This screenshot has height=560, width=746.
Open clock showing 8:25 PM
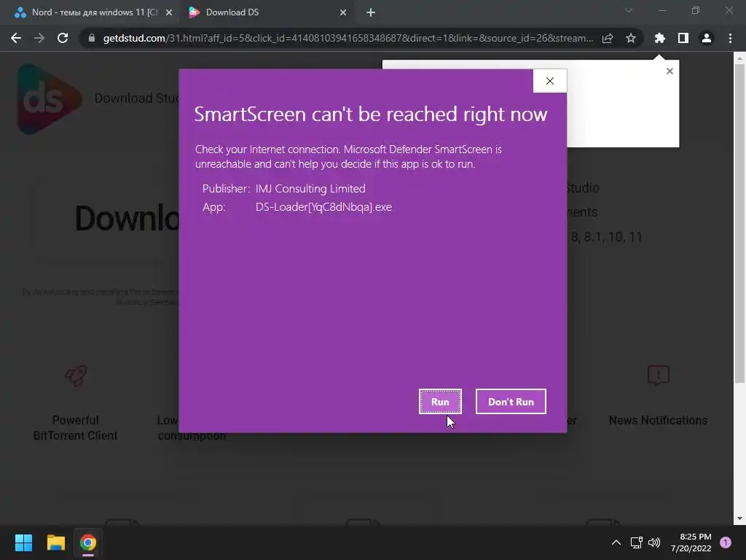tap(691, 542)
